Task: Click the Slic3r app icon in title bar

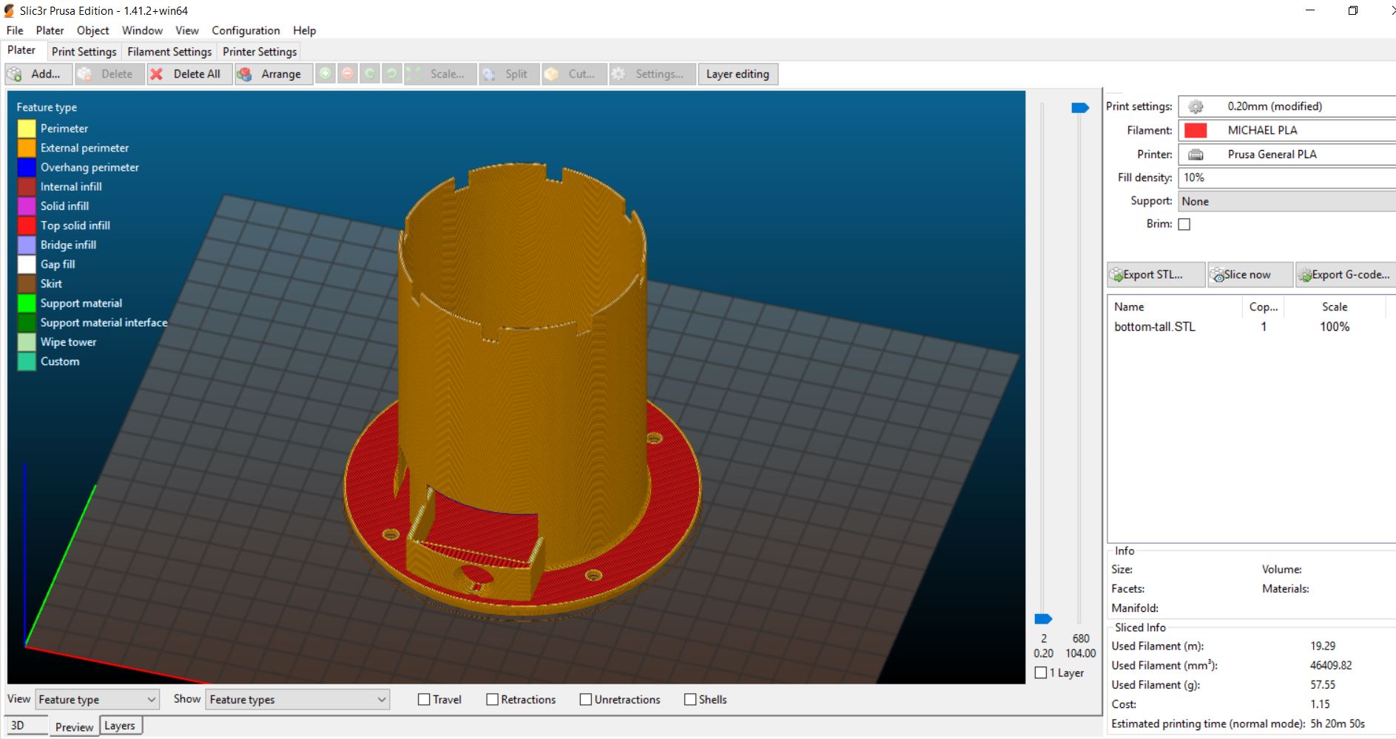Action: 9,10
